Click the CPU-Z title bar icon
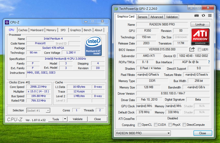This screenshot has height=143, width=220. tap(7, 22)
